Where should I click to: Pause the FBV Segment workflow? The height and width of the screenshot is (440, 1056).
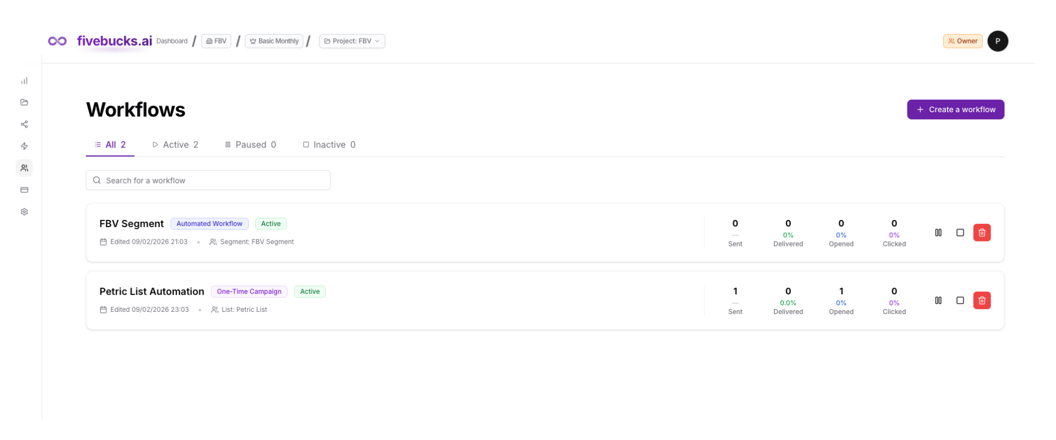[x=938, y=233]
